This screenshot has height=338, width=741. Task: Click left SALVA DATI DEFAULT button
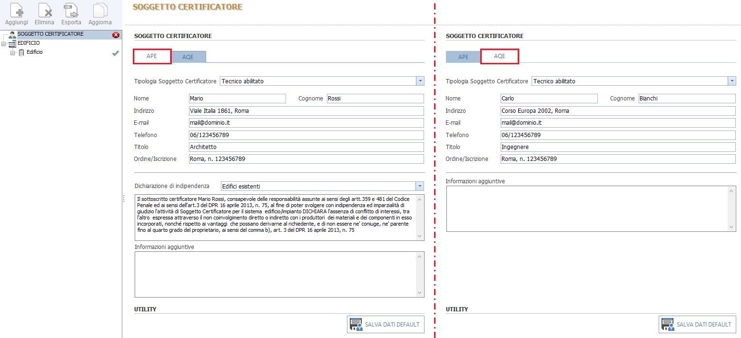[385, 324]
